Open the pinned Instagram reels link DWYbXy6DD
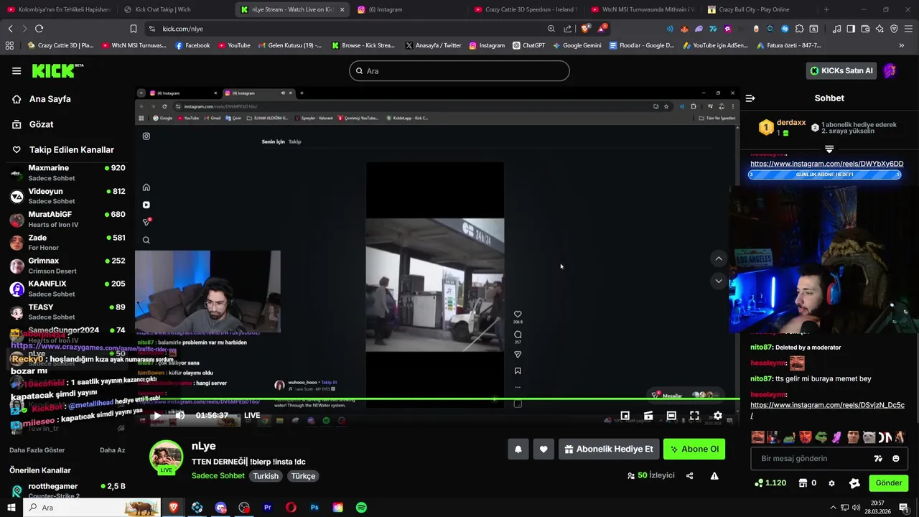The image size is (919, 517). (826, 164)
